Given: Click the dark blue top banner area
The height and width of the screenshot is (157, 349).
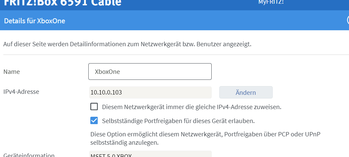Looking at the screenshot, I should click(189, 5).
